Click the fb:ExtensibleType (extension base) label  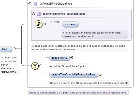65,14
